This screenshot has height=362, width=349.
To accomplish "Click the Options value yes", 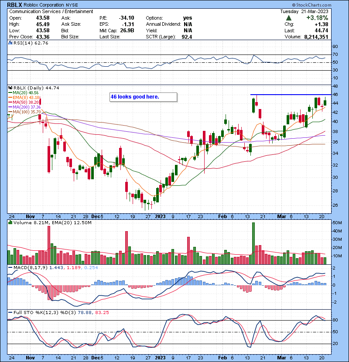I will (187, 18).
